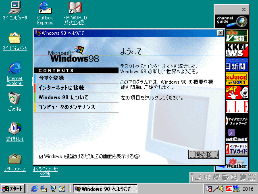Close the channel bar
This screenshot has width=258, height=194.
point(244,10)
